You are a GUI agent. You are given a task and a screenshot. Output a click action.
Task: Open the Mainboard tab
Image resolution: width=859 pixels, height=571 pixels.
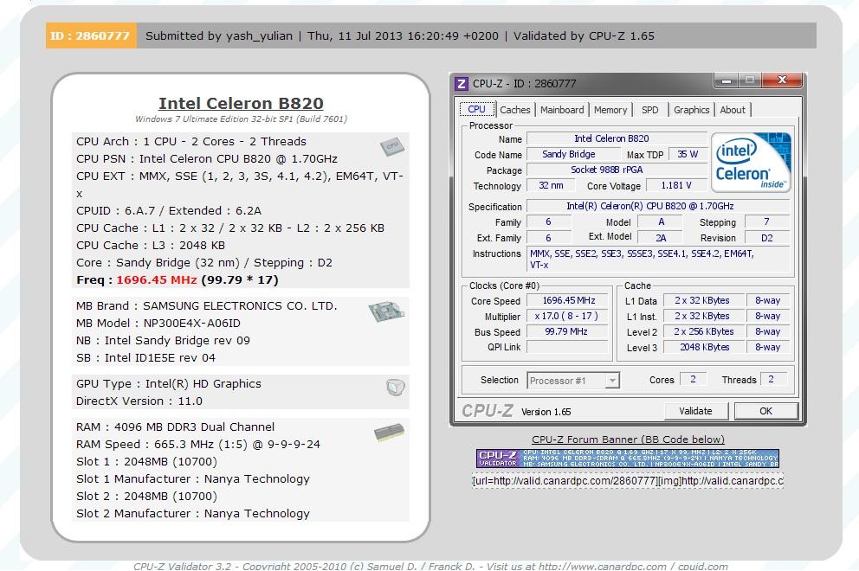tap(562, 110)
